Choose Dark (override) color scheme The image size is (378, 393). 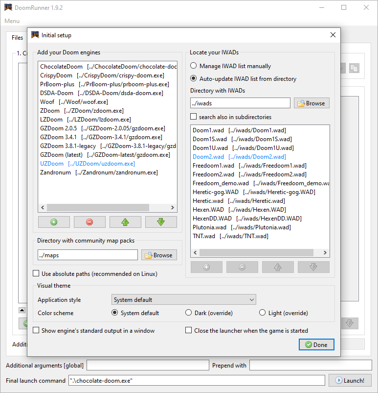[x=209, y=313]
